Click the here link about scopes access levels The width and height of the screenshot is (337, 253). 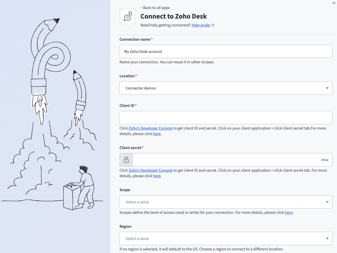(288, 212)
